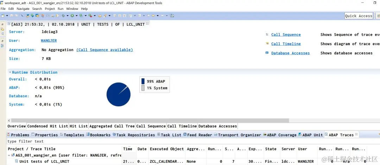Screen dimensions: 380x165
Task: Open the Call Sequence link
Action: coord(286,35)
